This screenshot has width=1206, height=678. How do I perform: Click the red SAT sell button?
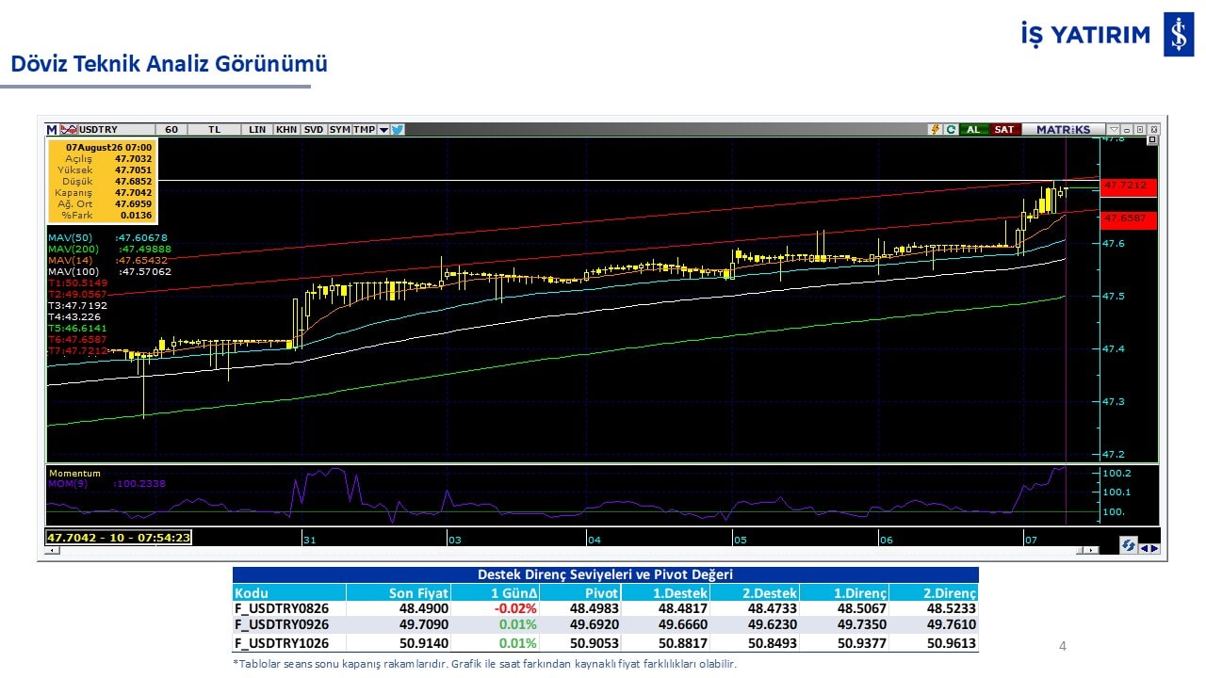[x=1004, y=130]
